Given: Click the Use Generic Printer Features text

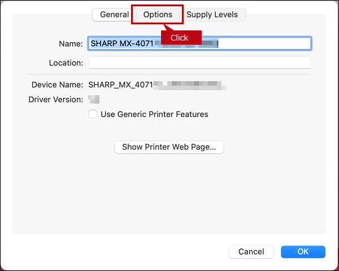Looking at the screenshot, I should pyautogui.click(x=154, y=114).
